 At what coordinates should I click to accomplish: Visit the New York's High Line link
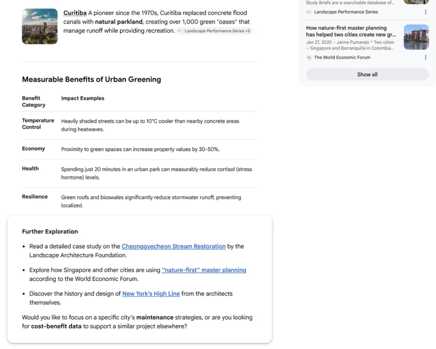click(151, 294)
